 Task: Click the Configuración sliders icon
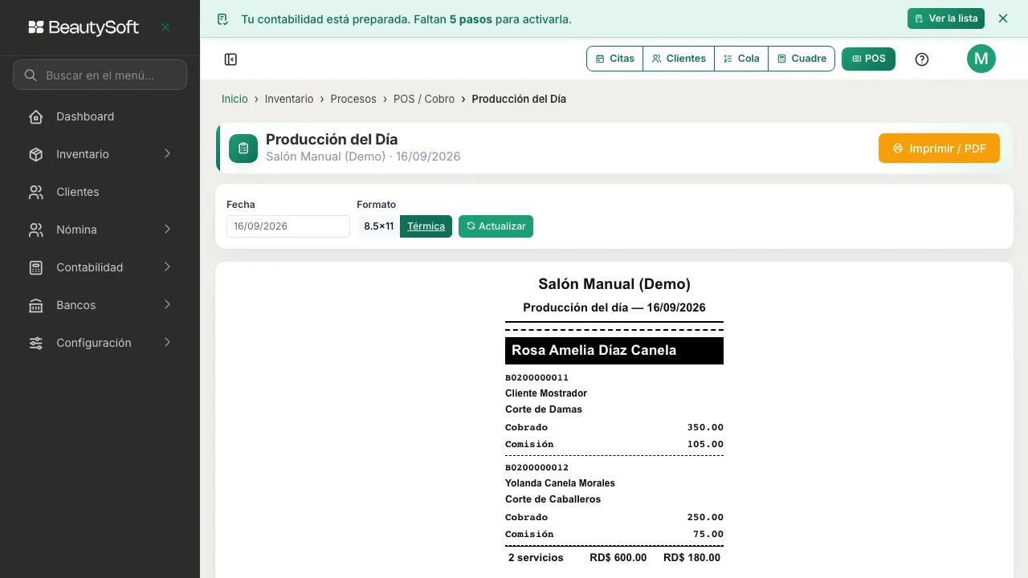pyautogui.click(x=36, y=343)
